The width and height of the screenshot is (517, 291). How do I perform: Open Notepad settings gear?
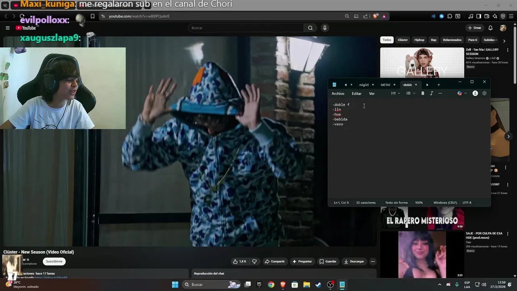484,93
